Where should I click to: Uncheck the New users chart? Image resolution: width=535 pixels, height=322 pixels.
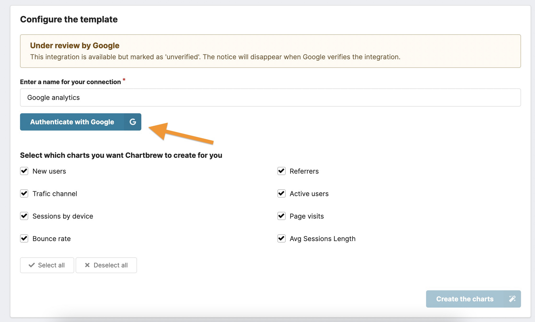24,171
